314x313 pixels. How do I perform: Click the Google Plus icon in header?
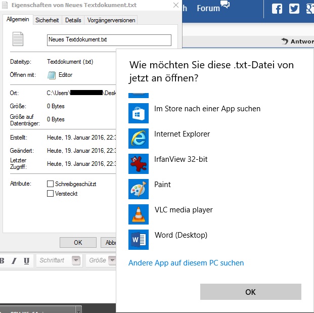click(x=310, y=9)
